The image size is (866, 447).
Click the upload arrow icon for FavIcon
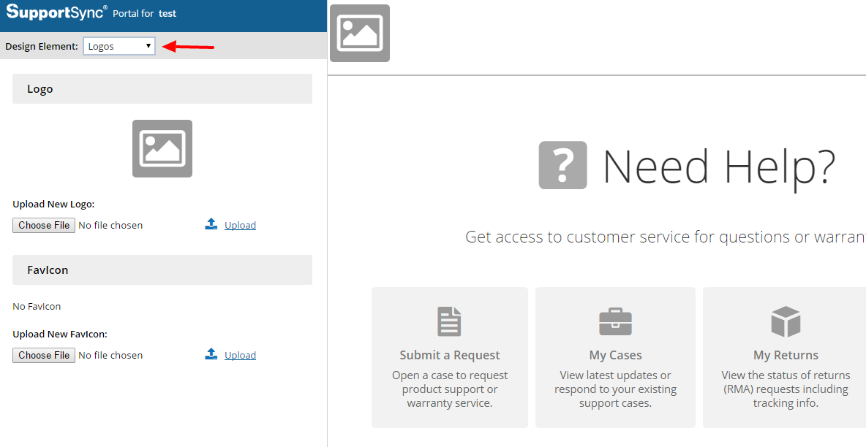point(211,354)
